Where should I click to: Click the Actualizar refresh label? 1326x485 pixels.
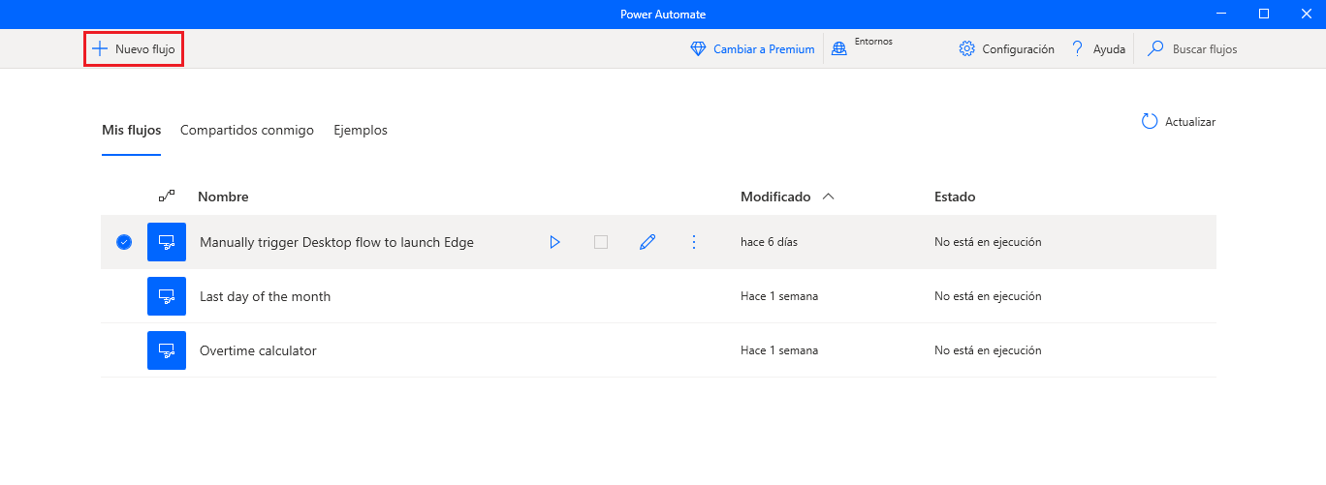coord(1190,122)
